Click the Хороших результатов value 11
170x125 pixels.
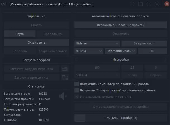[x=40, y=104]
